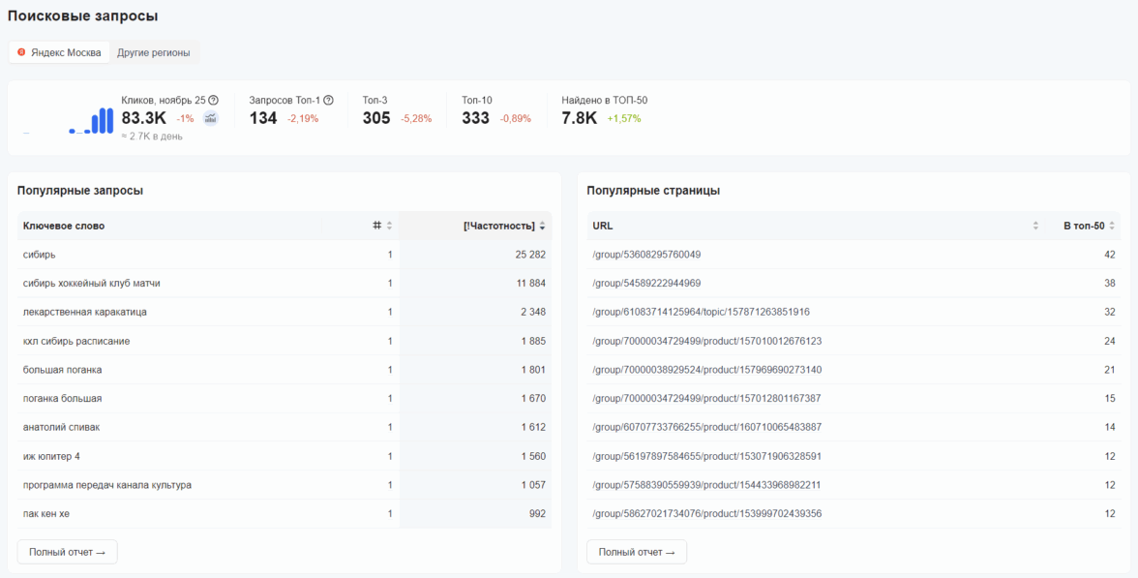Click keyword сибирь хоккейный клуб матчи
The image size is (1138, 578).
91,284
